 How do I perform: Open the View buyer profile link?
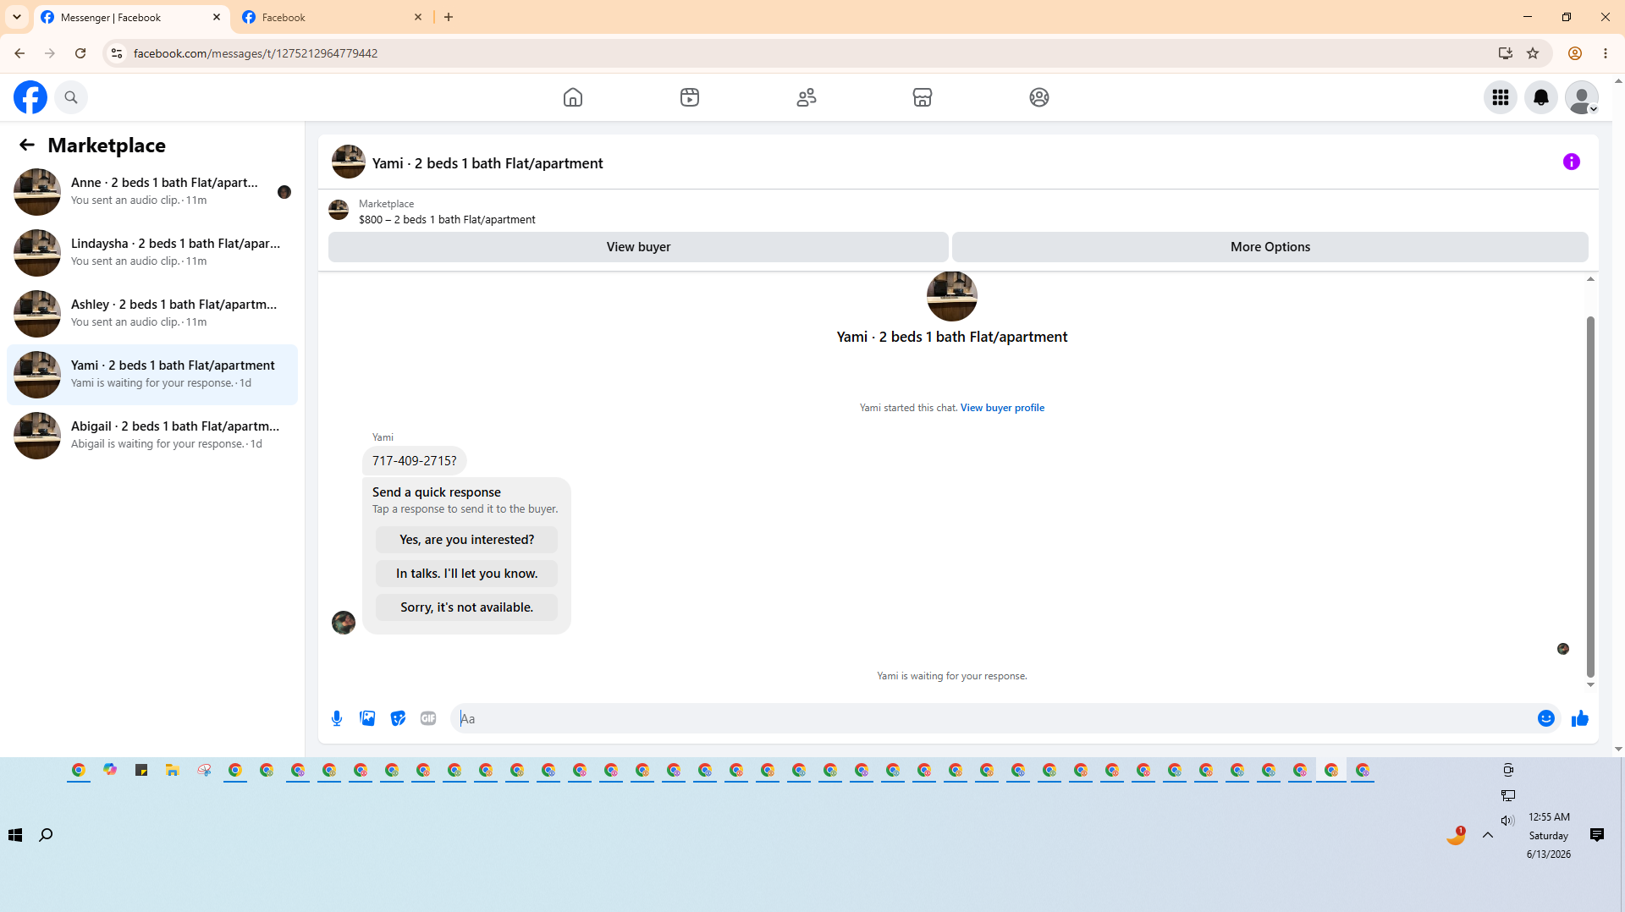point(1002,408)
